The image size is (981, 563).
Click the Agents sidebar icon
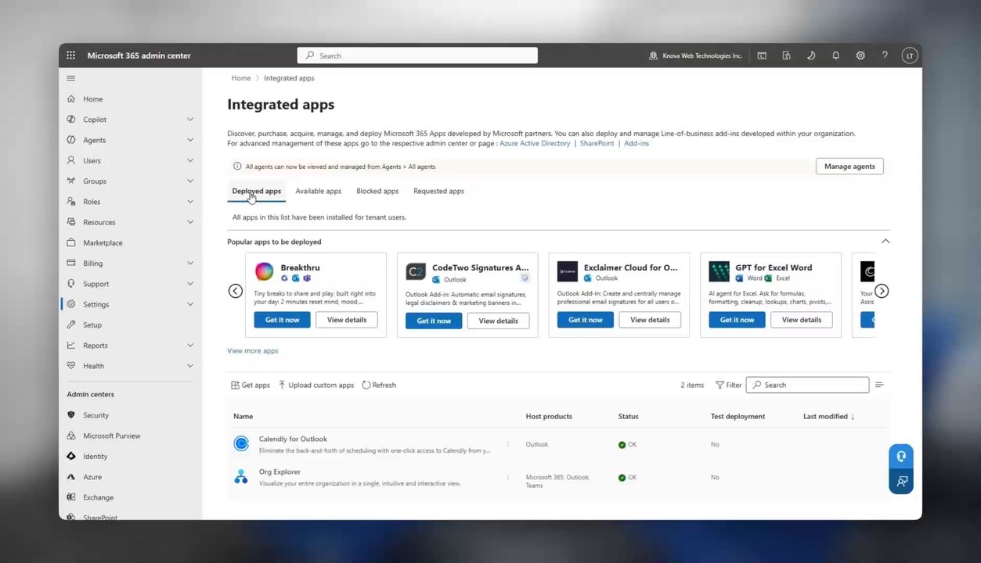tap(71, 140)
